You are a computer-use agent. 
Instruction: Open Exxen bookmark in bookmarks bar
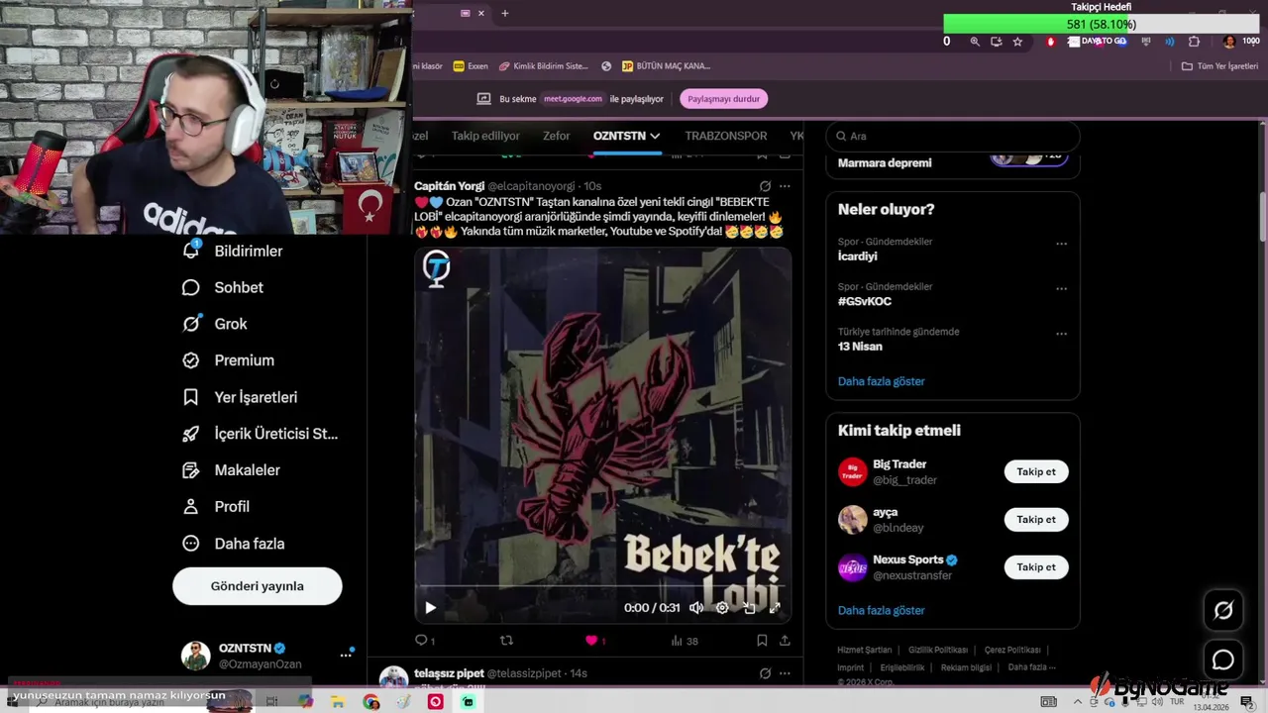click(471, 66)
